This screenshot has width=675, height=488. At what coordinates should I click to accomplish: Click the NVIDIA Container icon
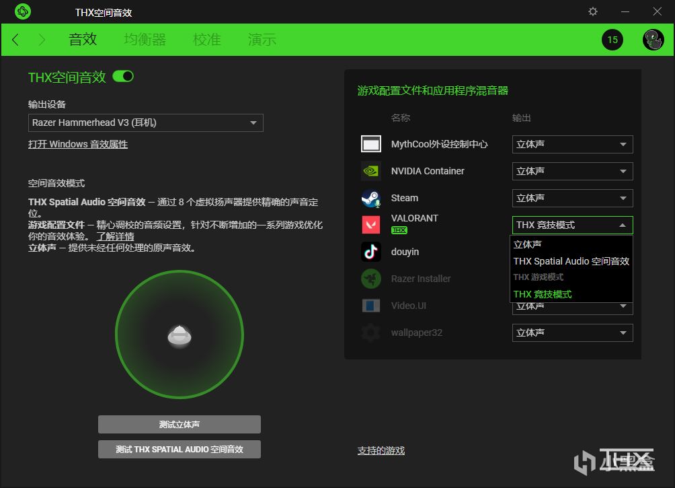370,171
